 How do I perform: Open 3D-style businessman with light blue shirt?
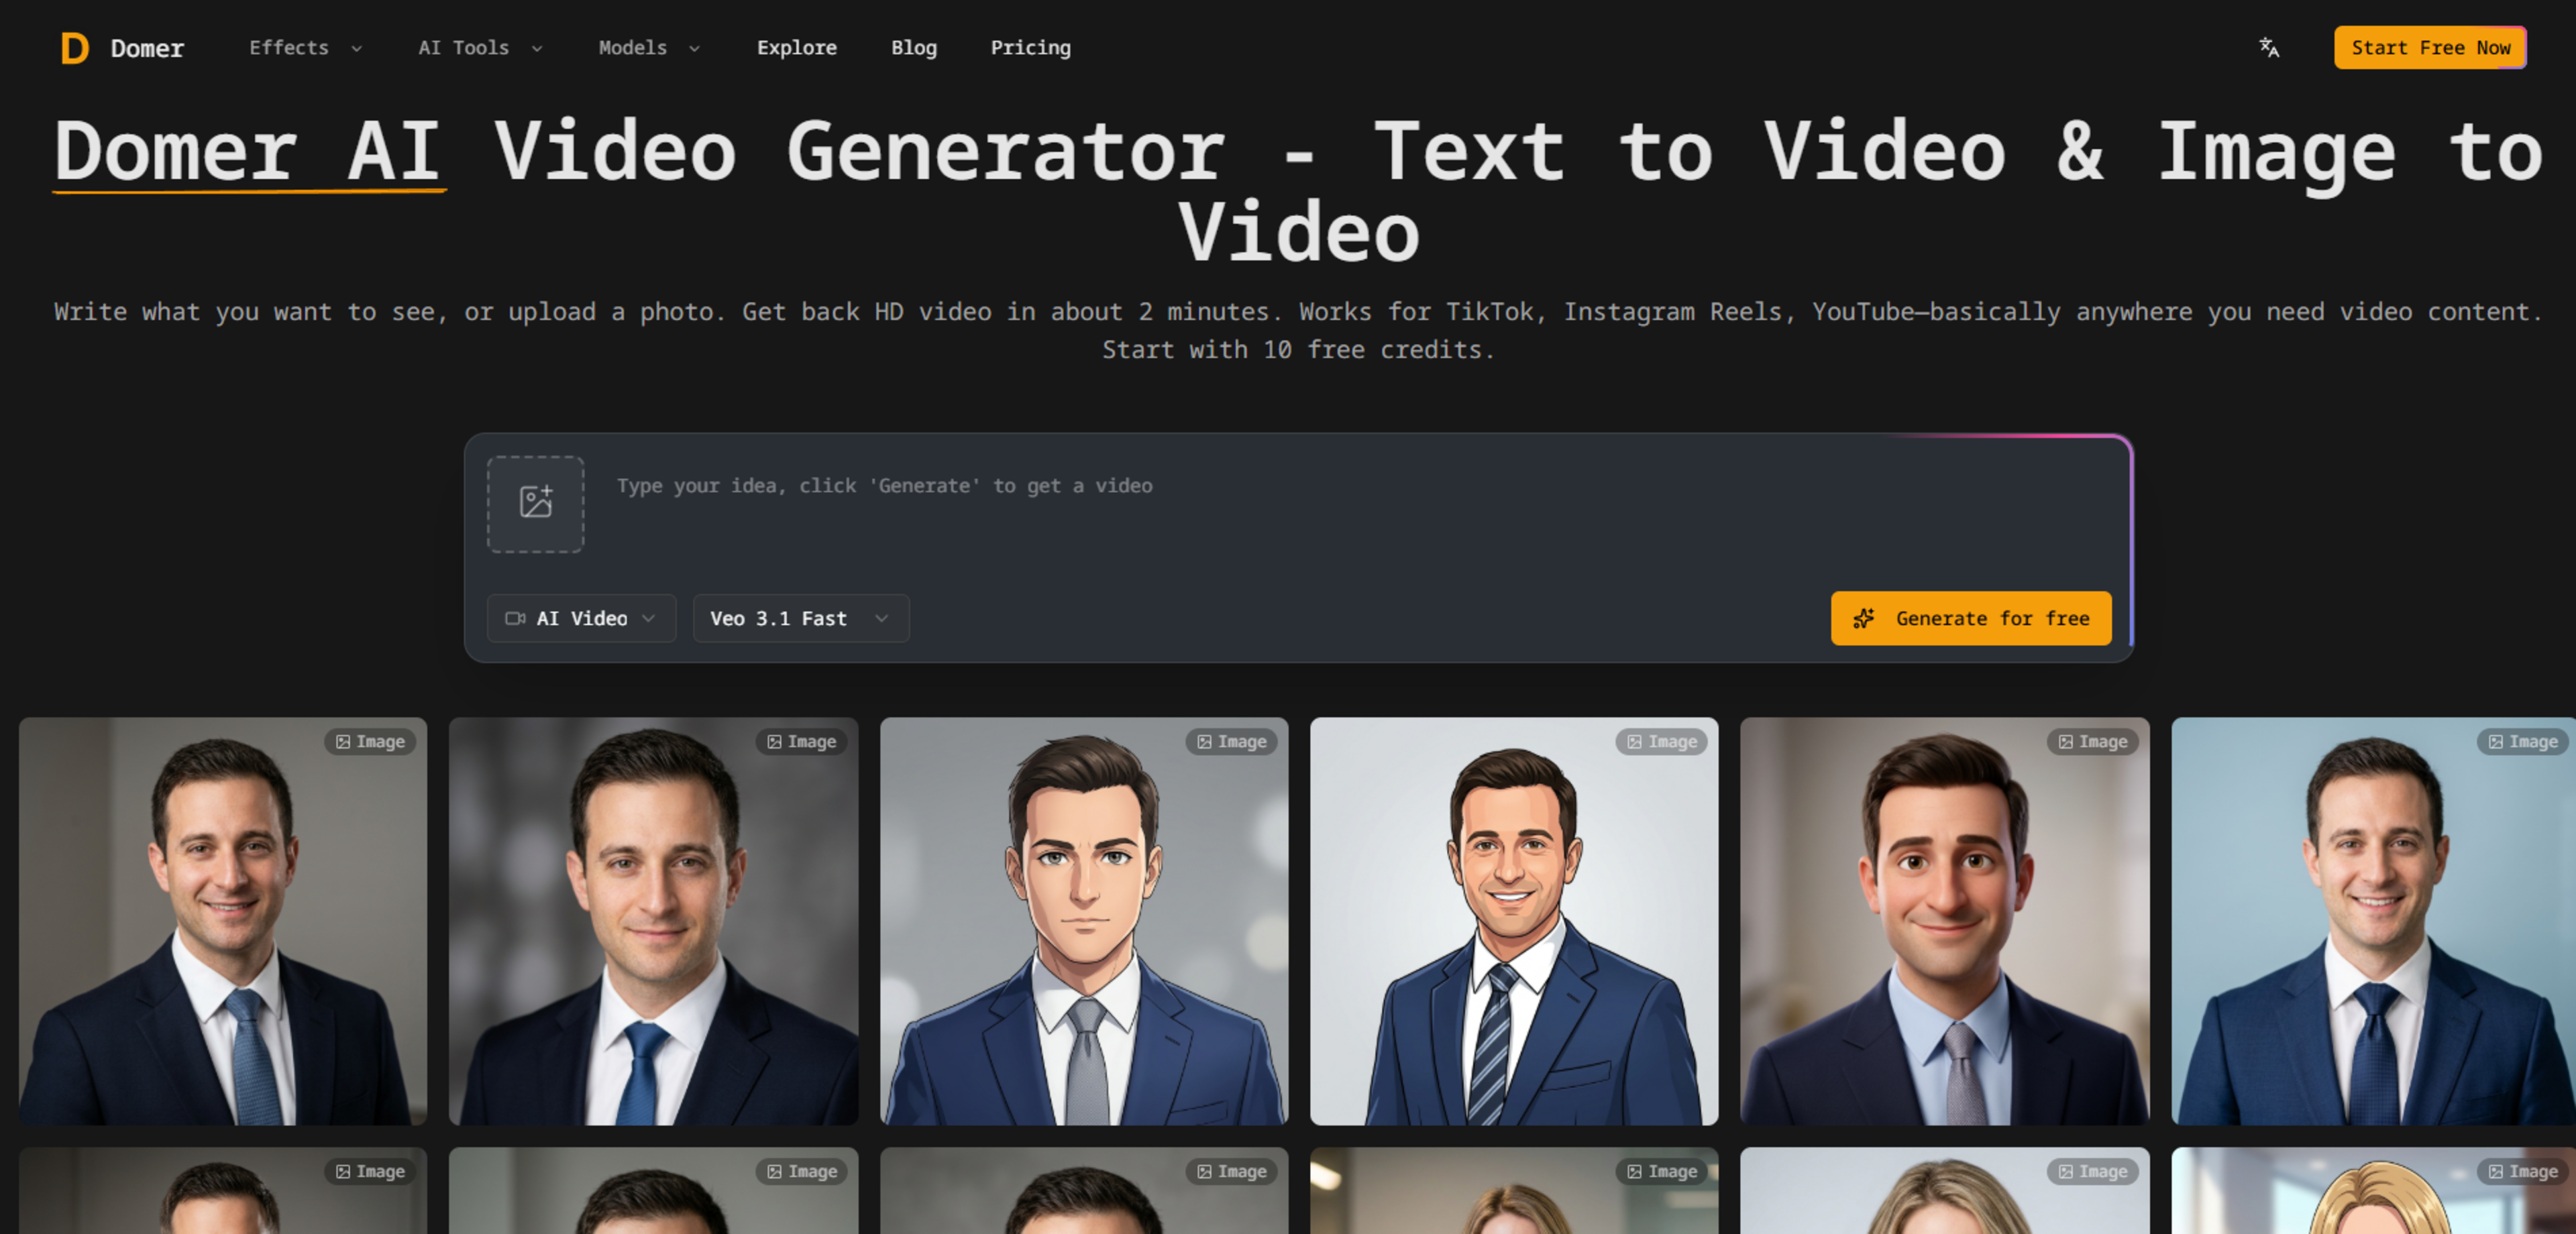pos(1945,921)
